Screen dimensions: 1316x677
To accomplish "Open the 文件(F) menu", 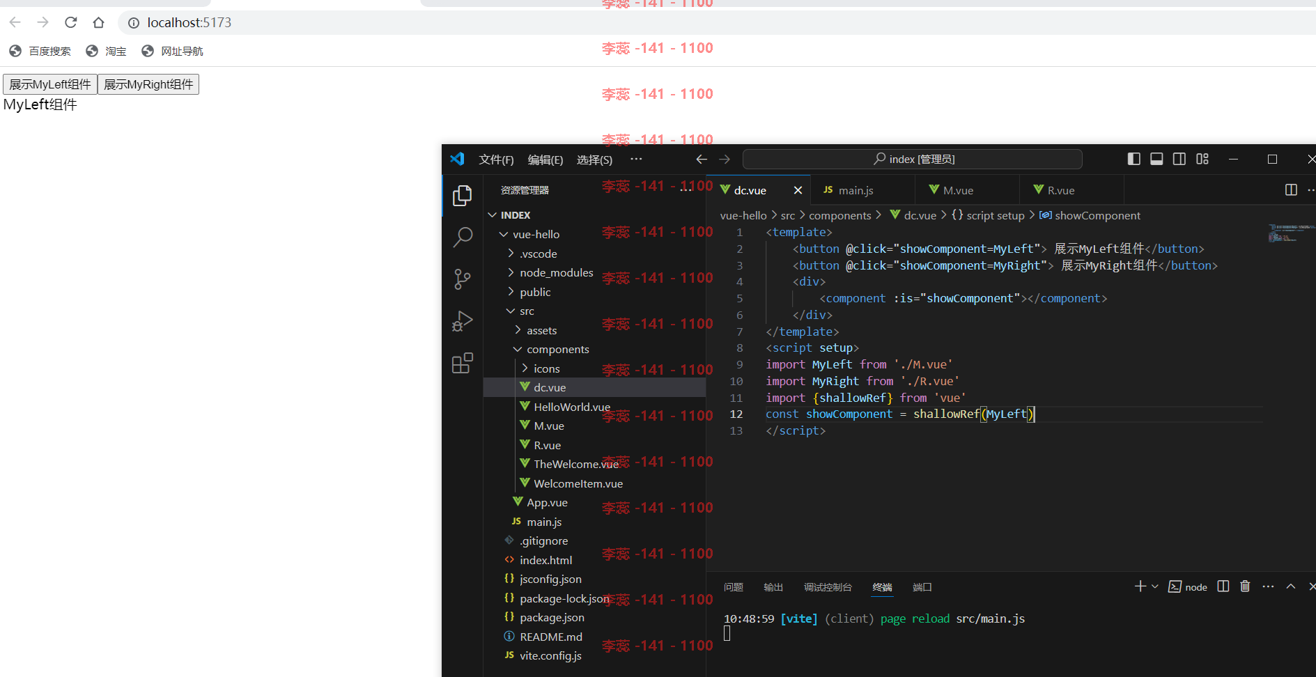I will coord(496,159).
